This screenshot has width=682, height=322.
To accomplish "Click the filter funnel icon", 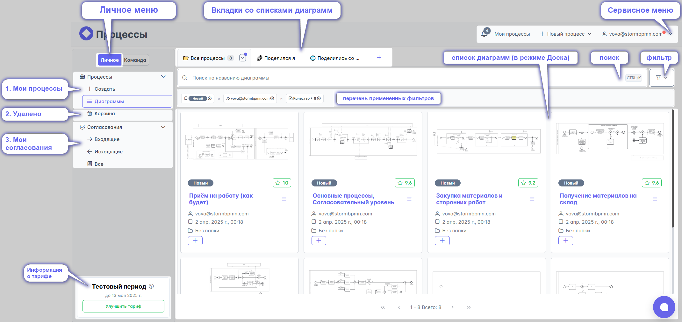I will [658, 78].
